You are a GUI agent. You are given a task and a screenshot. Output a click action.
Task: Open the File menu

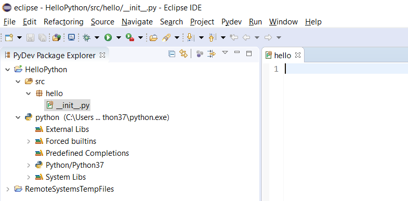9,22
